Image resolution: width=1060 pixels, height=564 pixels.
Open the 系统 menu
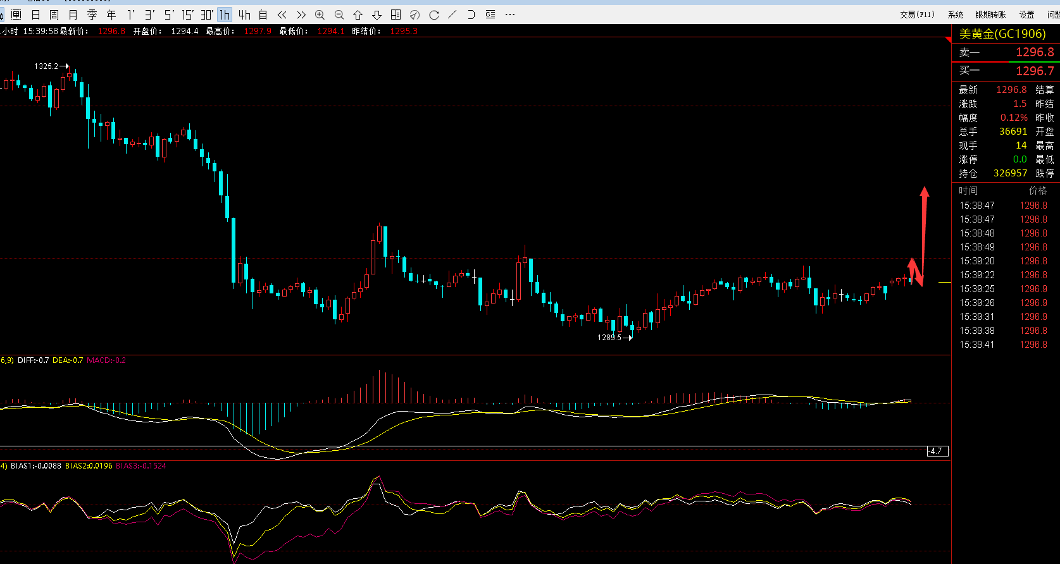pos(955,15)
